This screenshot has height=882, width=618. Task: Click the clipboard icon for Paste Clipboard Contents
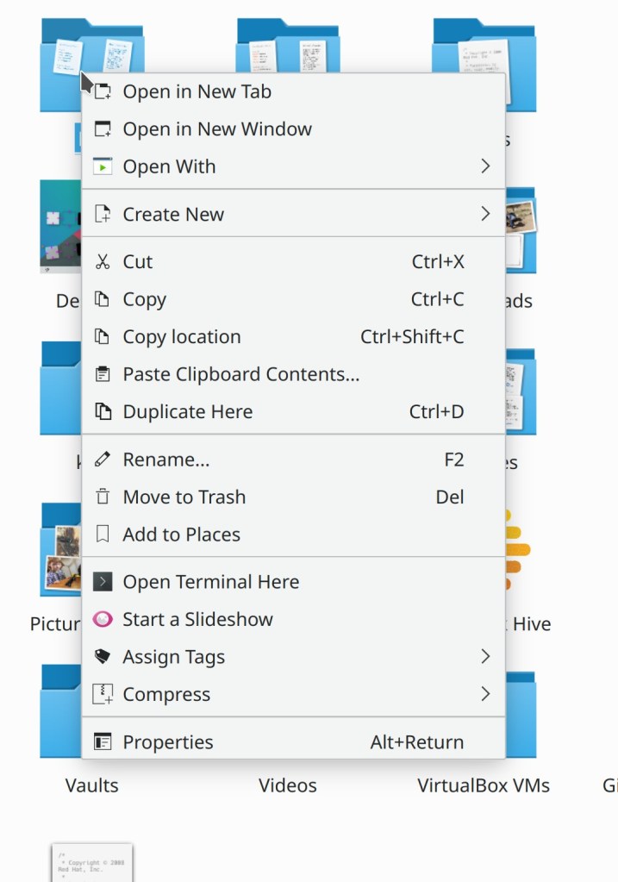pyautogui.click(x=103, y=374)
